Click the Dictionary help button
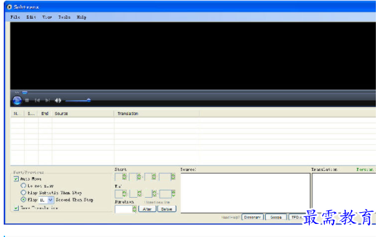Viewport: 379px width, 237px height. coord(252,217)
